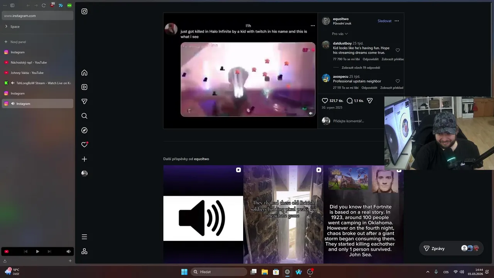The height and width of the screenshot is (278, 494).
Task: Open File Explorer from taskbar
Action: tap(265, 272)
